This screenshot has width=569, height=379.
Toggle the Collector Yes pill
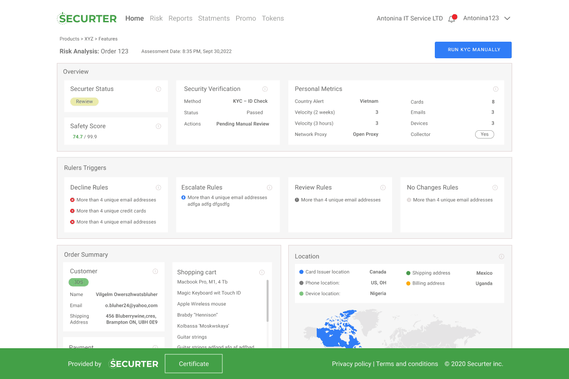click(x=484, y=135)
